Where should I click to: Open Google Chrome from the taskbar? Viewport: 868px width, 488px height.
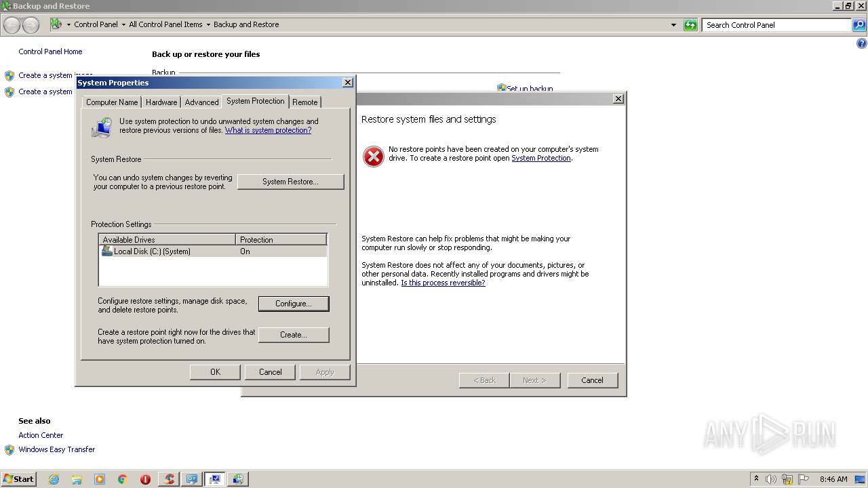tap(123, 479)
